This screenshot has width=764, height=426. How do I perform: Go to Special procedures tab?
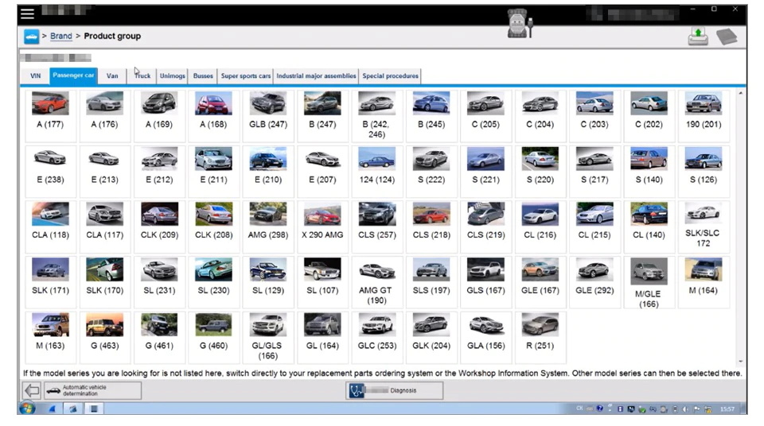point(390,76)
